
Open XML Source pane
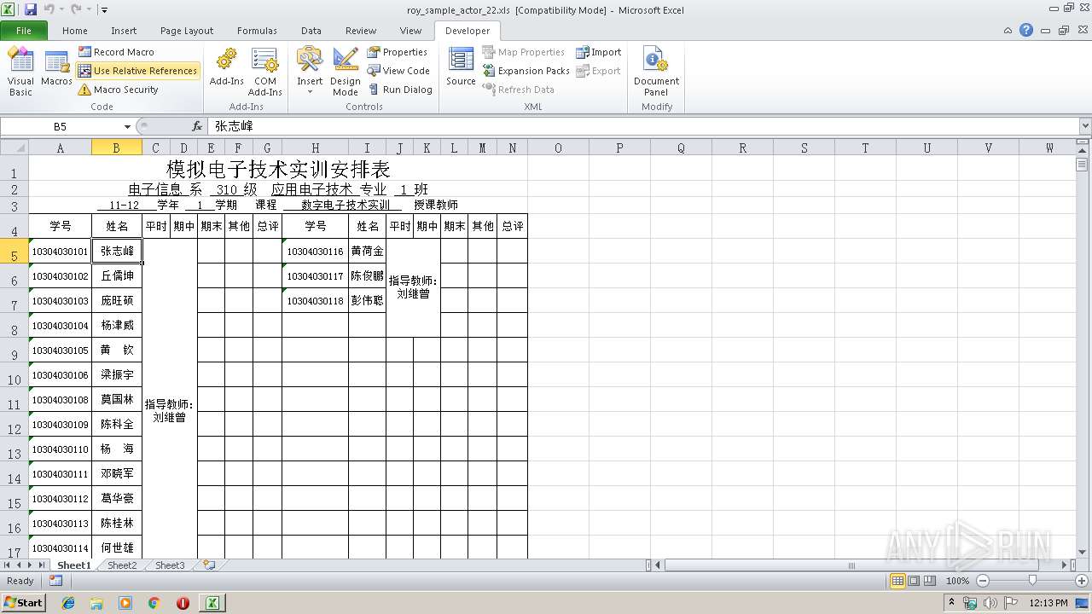point(461,68)
